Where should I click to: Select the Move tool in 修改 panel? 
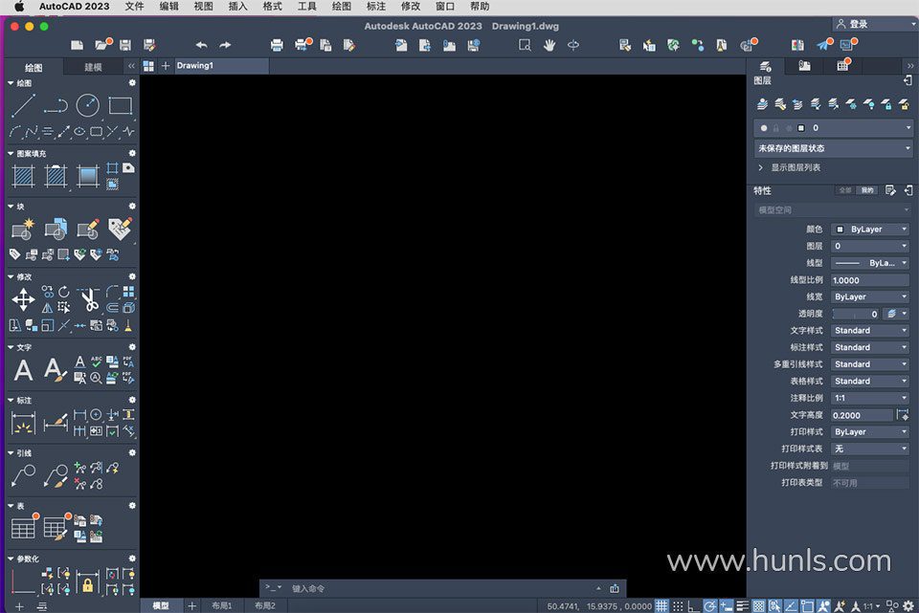pyautogui.click(x=23, y=299)
